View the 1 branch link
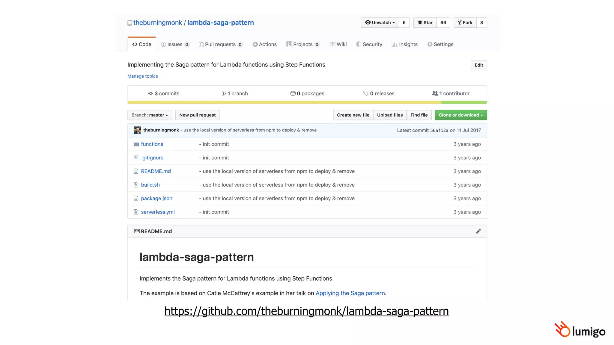 235,93
